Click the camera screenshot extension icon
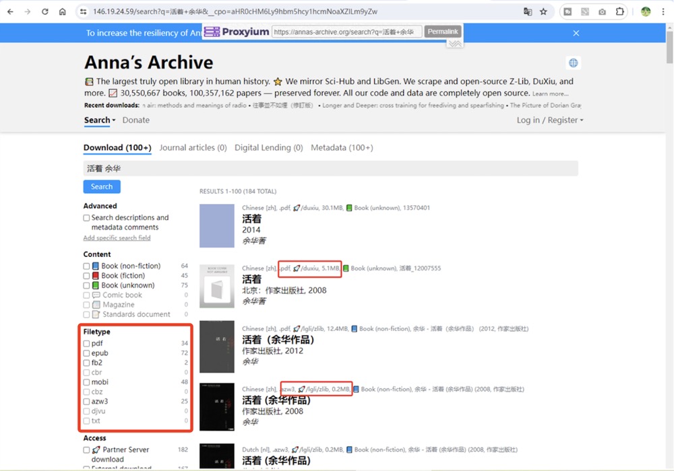The image size is (674, 471). (602, 11)
